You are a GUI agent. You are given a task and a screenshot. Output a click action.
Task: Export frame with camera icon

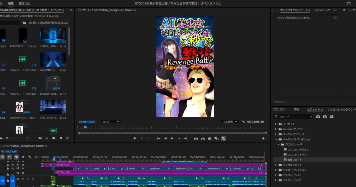[x=210, y=138]
